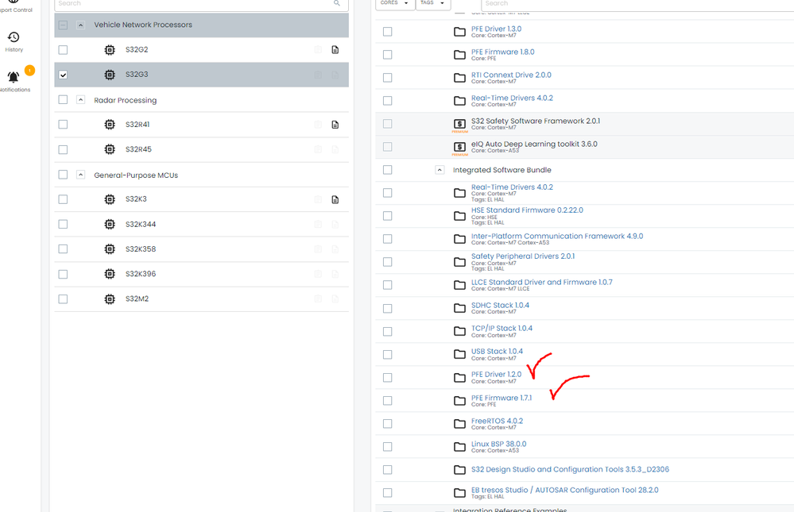Collapse the Integrated Software Bundle section
The height and width of the screenshot is (512, 794).
[440, 170]
